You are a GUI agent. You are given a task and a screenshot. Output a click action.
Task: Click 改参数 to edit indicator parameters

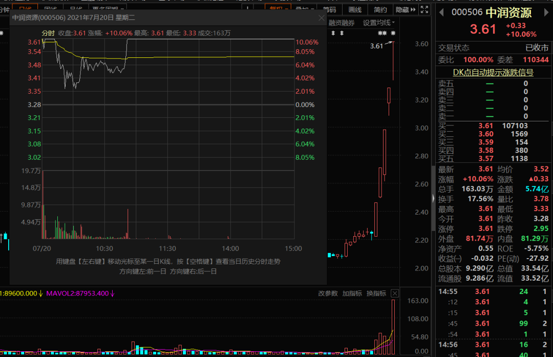click(328, 293)
